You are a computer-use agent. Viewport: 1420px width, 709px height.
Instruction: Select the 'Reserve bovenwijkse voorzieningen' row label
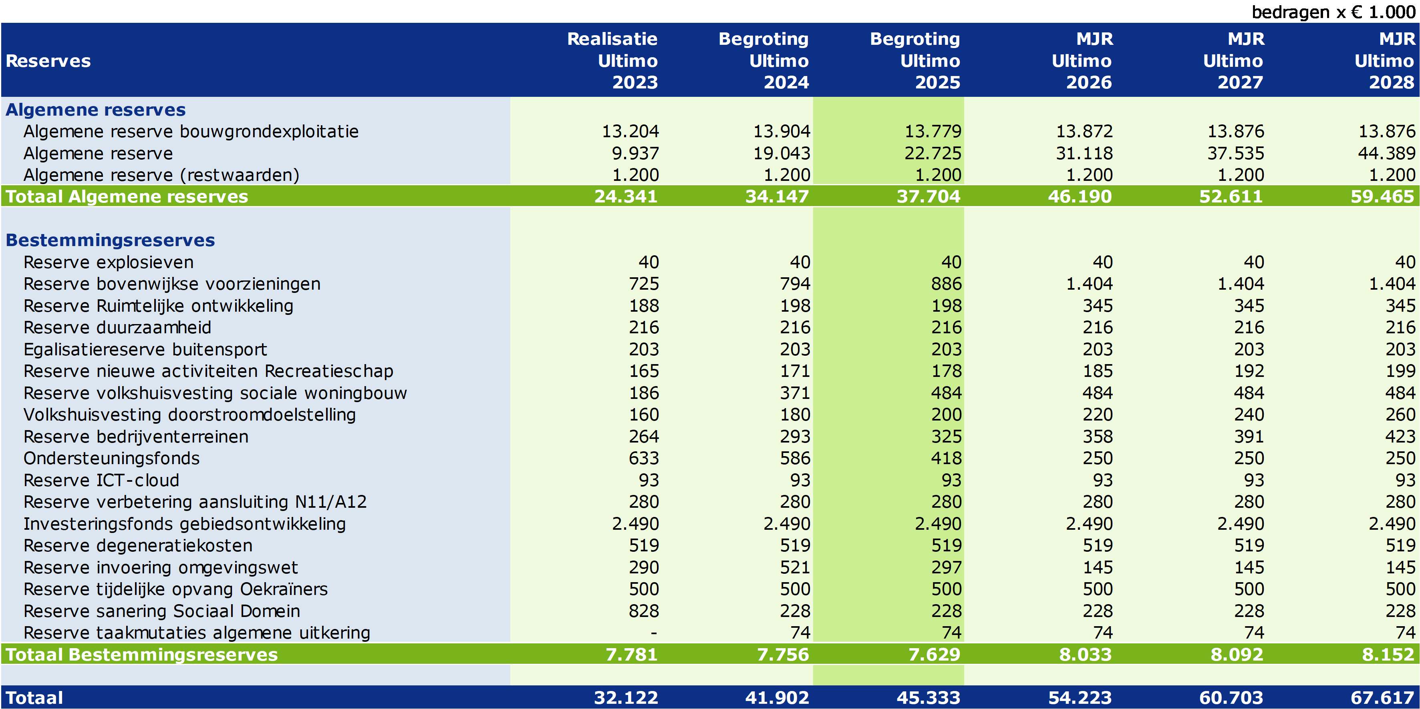point(172,284)
